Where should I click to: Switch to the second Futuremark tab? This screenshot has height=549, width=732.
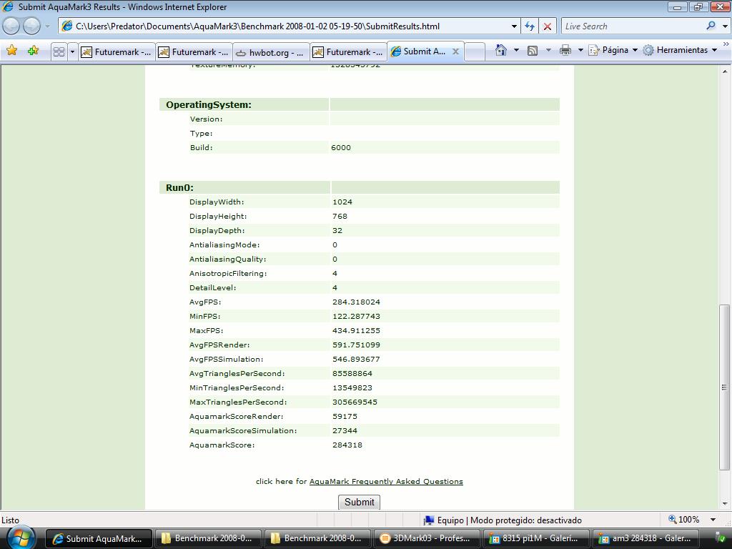coord(193,52)
